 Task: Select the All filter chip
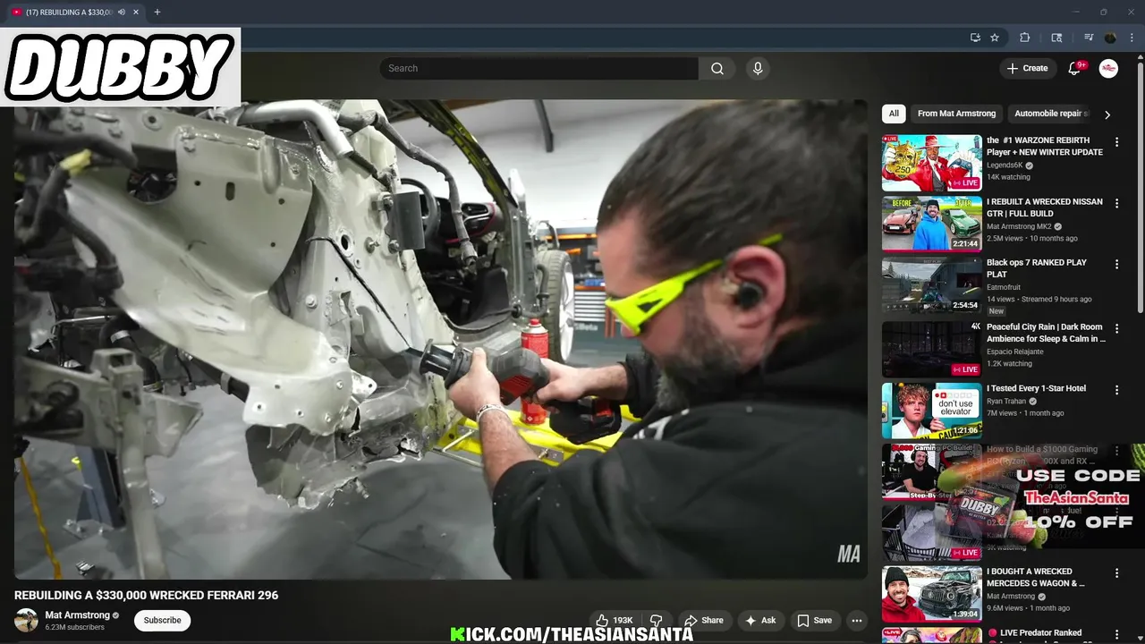(x=894, y=114)
